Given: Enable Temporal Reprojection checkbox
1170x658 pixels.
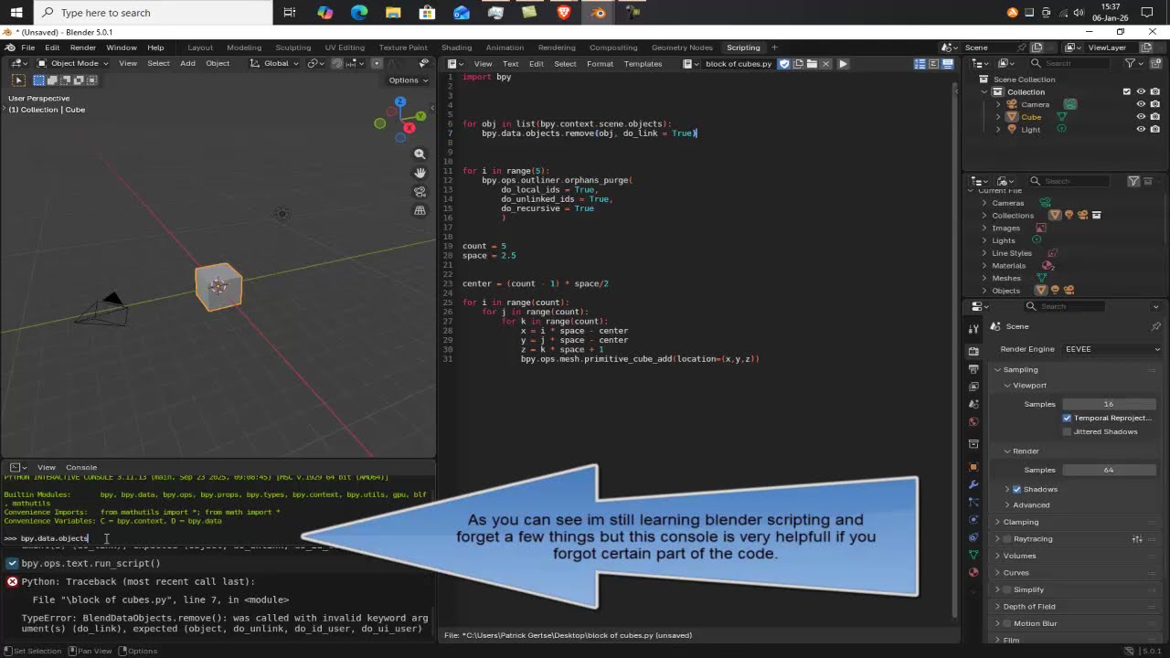Looking at the screenshot, I should pyautogui.click(x=1067, y=418).
